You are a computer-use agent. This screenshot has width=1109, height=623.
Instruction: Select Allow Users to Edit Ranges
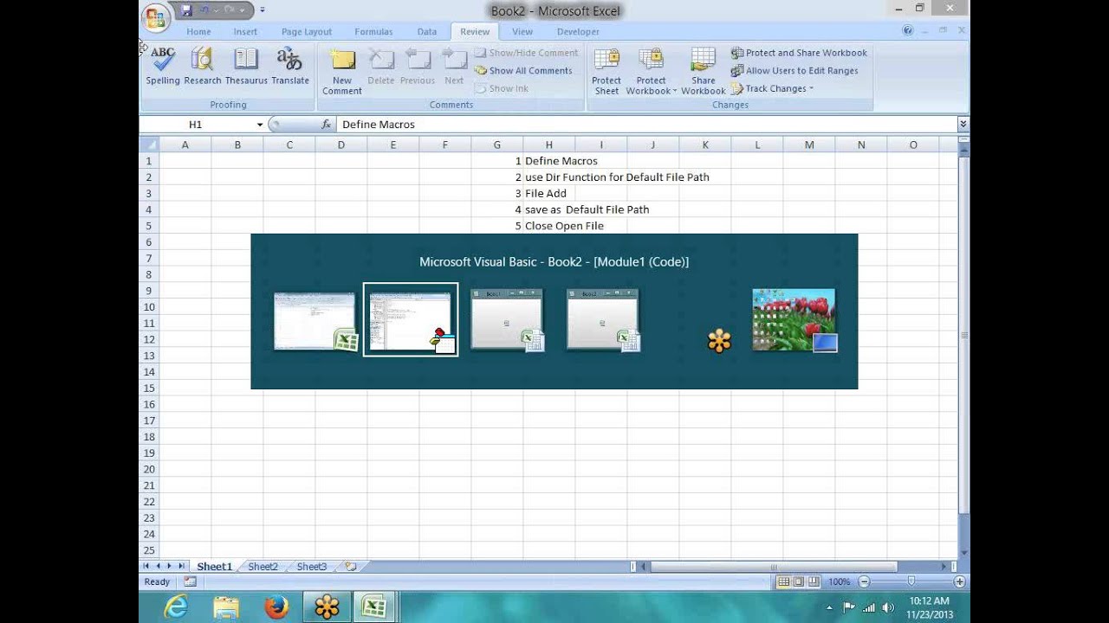pos(794,71)
